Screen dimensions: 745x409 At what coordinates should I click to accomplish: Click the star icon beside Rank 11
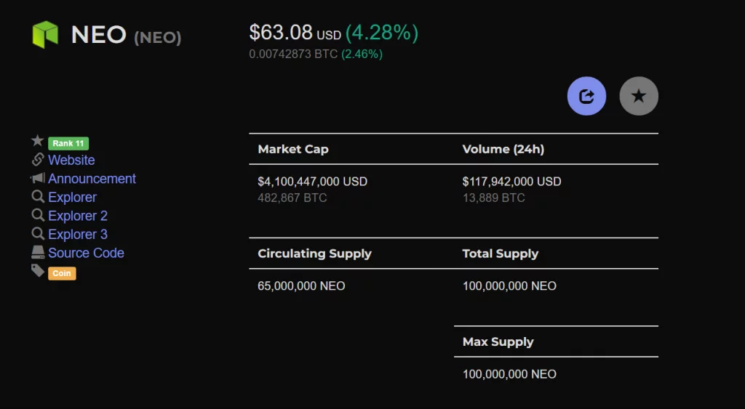[x=38, y=140]
